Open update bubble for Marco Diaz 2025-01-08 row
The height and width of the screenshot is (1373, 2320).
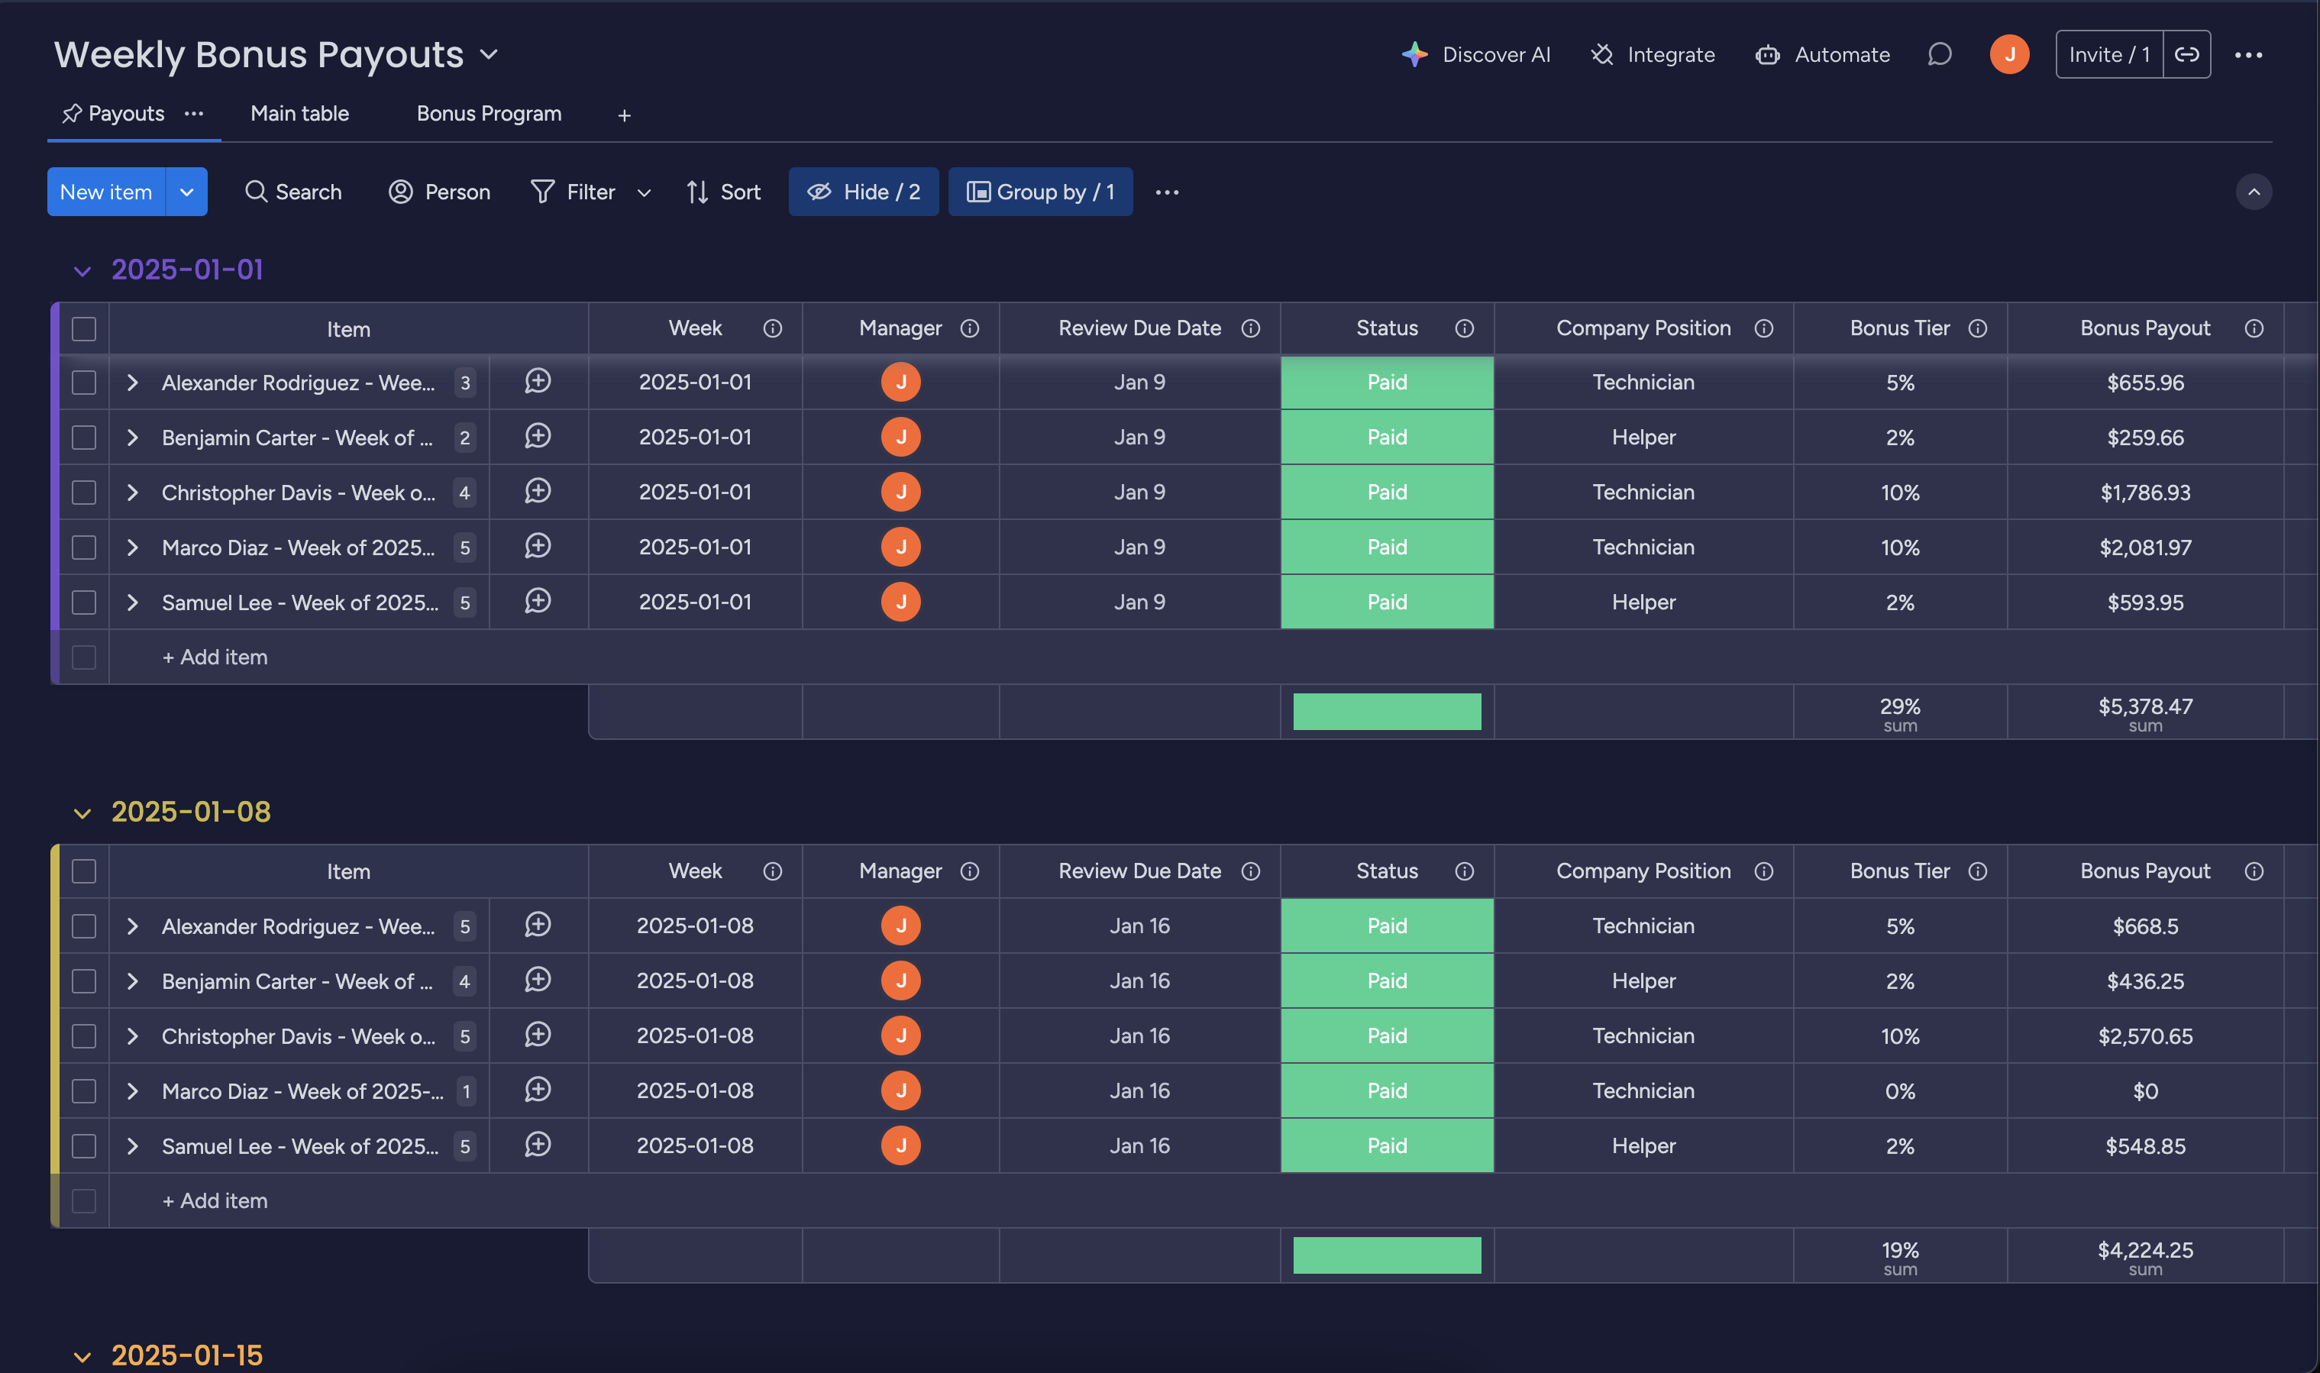tap(538, 1089)
